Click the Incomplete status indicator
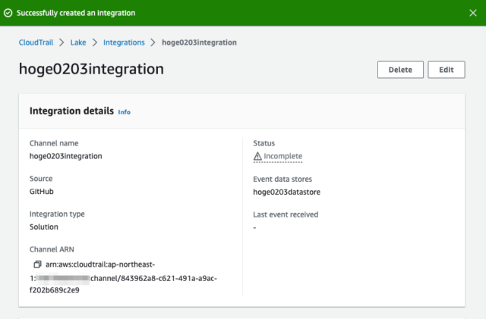This screenshot has width=486, height=319. point(278,156)
